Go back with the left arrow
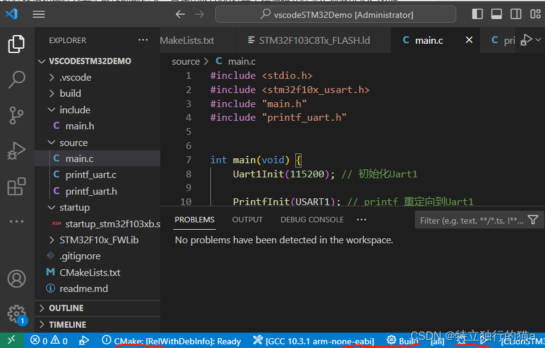The image size is (545, 348). point(180,14)
